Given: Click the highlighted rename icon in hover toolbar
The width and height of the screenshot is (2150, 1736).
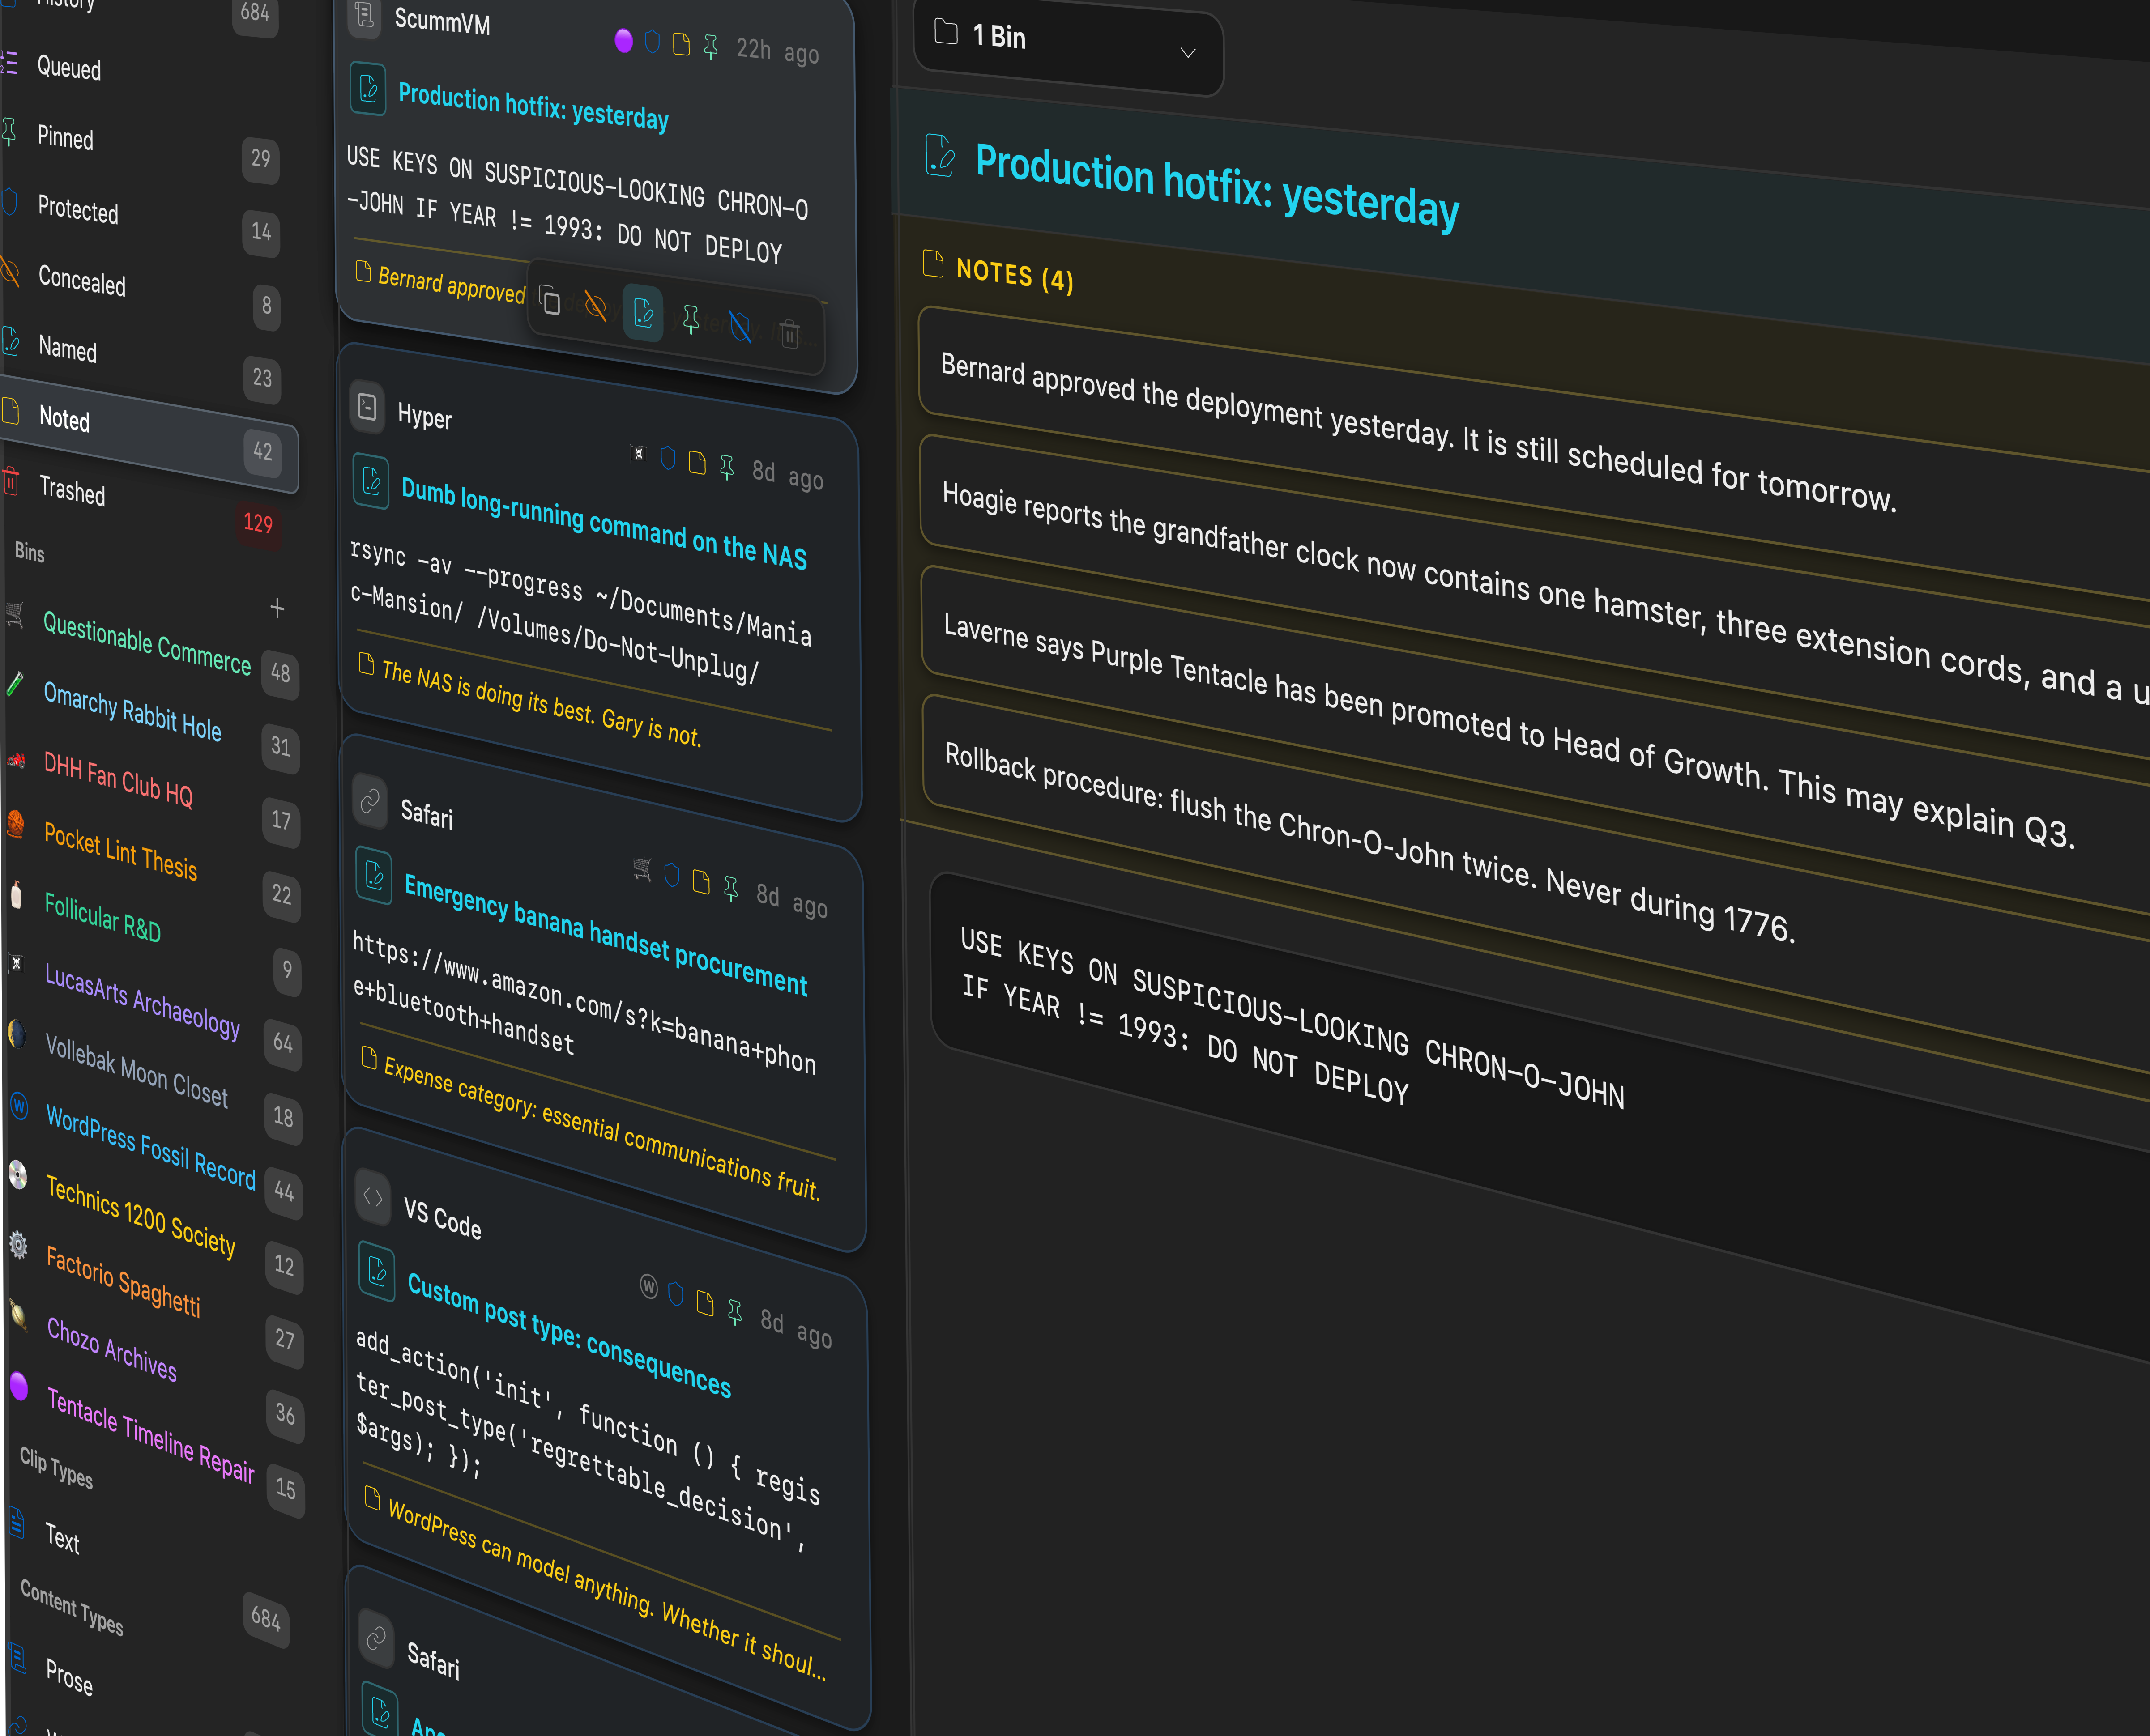Looking at the screenshot, I should 643,314.
